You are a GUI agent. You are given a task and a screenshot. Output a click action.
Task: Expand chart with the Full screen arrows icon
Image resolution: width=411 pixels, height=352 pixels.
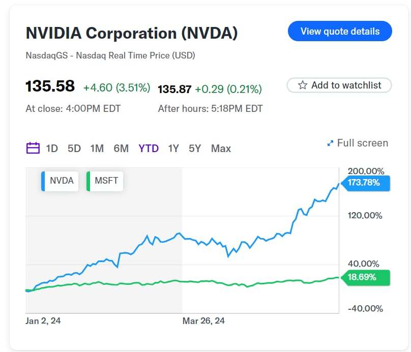click(x=330, y=144)
